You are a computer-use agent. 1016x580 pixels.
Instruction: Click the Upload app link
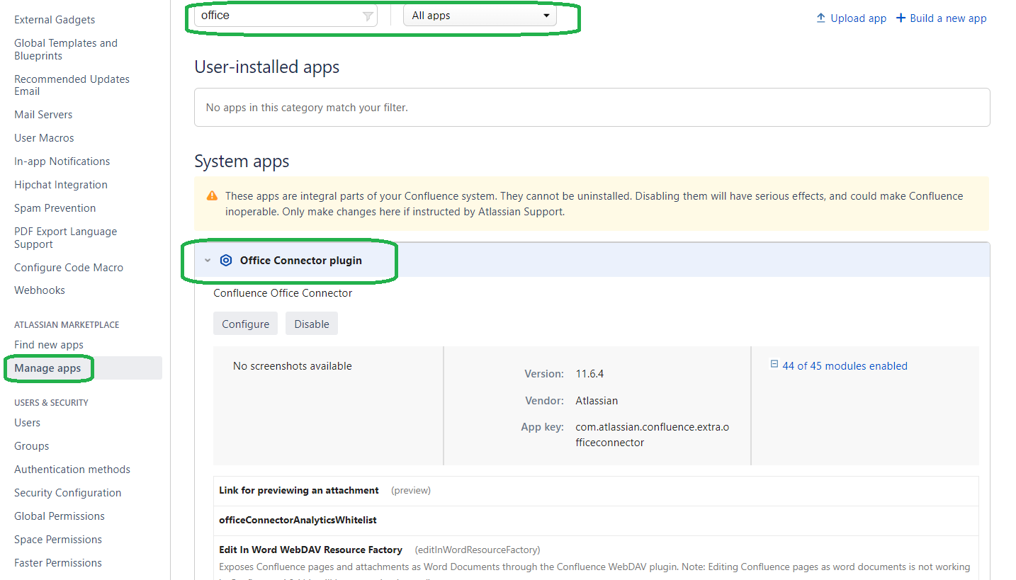tap(858, 18)
